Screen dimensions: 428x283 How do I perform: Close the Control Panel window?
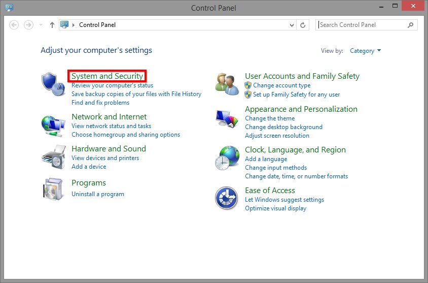point(413,6)
